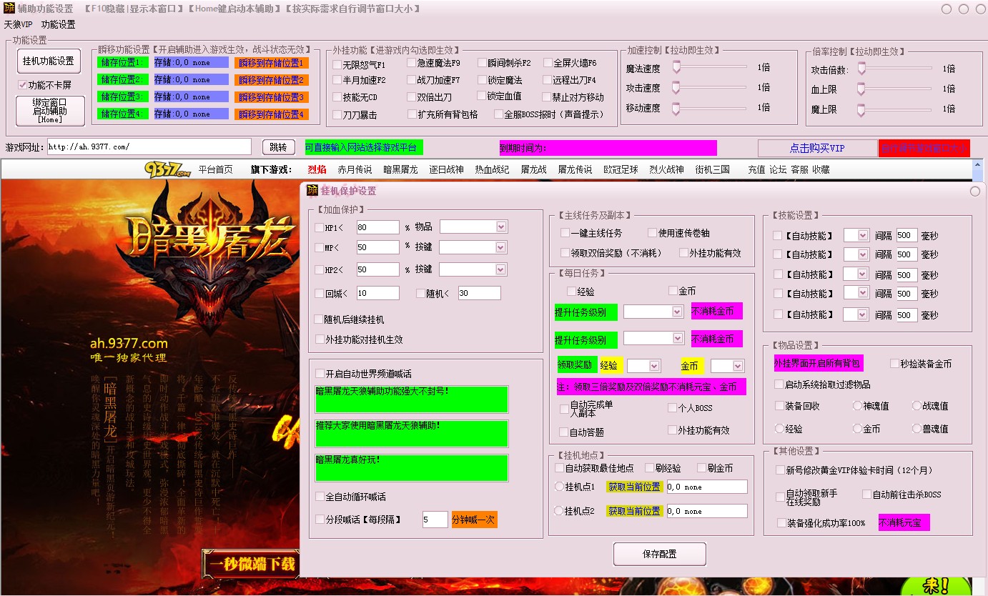Click the 移动速度 slider handle
Image resolution: width=988 pixels, height=596 pixels.
(676, 107)
